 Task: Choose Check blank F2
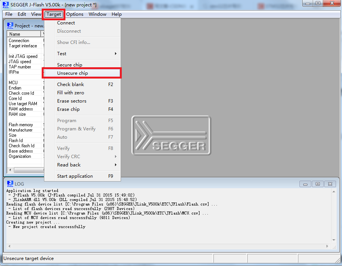click(x=82, y=85)
